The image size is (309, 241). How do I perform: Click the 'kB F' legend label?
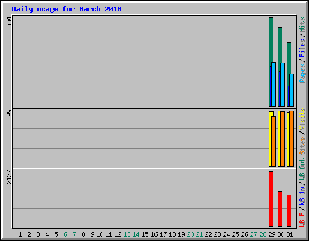point(302,220)
